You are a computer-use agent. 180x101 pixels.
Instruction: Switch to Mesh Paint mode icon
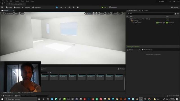(x=69, y=8)
